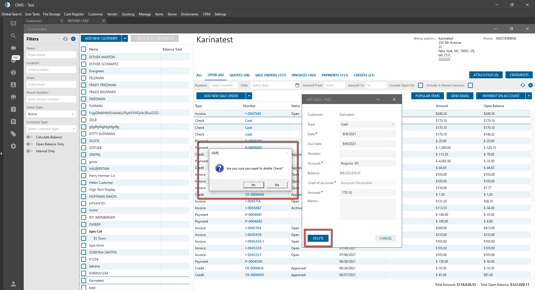Click the dollar sign sidebar icon
Image resolution: width=535 pixels, height=290 pixels.
click(x=13, y=72)
